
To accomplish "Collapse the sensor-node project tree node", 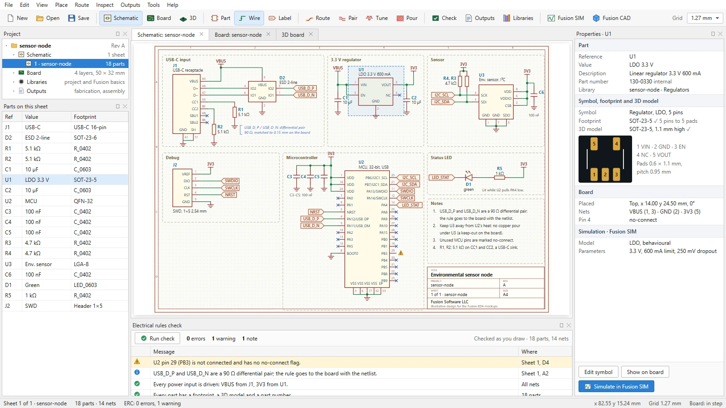I will (6, 46).
